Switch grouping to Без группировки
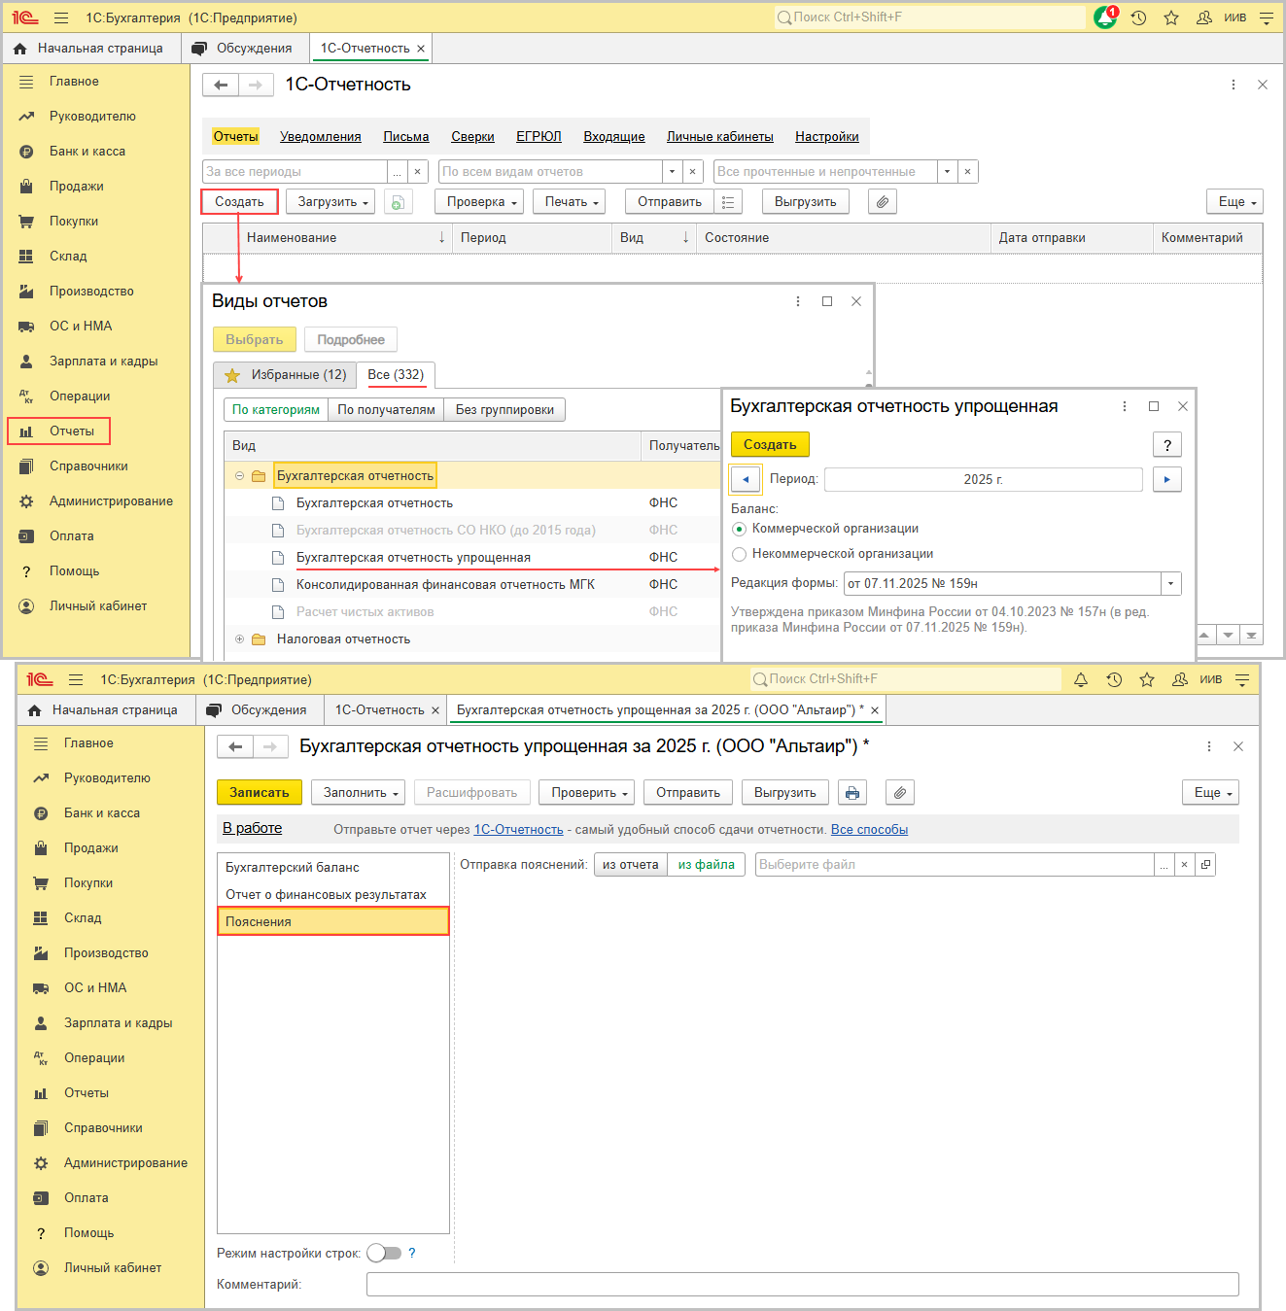The width and height of the screenshot is (1286, 1311). 504,409
